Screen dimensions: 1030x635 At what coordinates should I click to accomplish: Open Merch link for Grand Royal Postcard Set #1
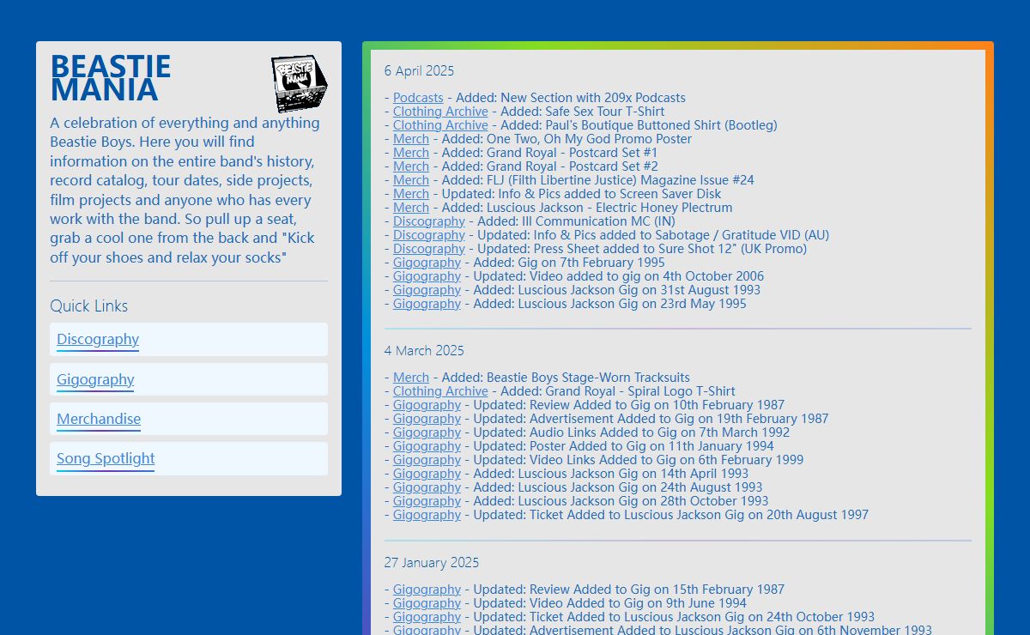(x=411, y=153)
